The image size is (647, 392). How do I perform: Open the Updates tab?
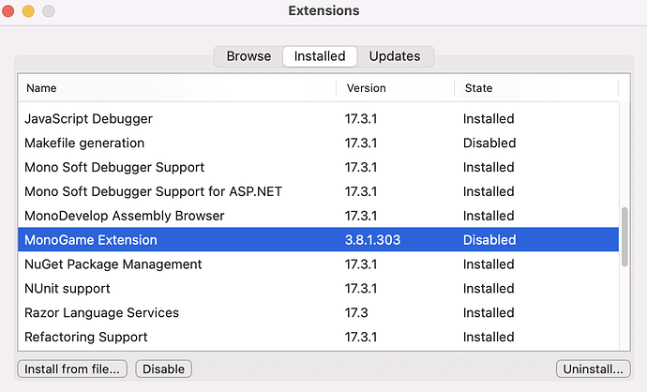coord(395,56)
